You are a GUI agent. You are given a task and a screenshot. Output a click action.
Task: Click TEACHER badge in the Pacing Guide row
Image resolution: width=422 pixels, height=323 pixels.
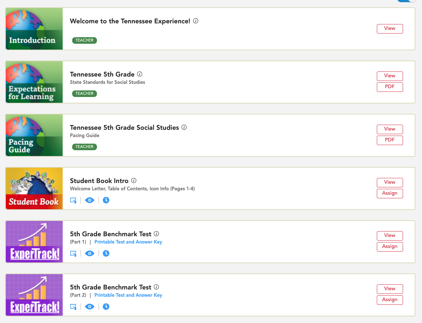coord(84,147)
